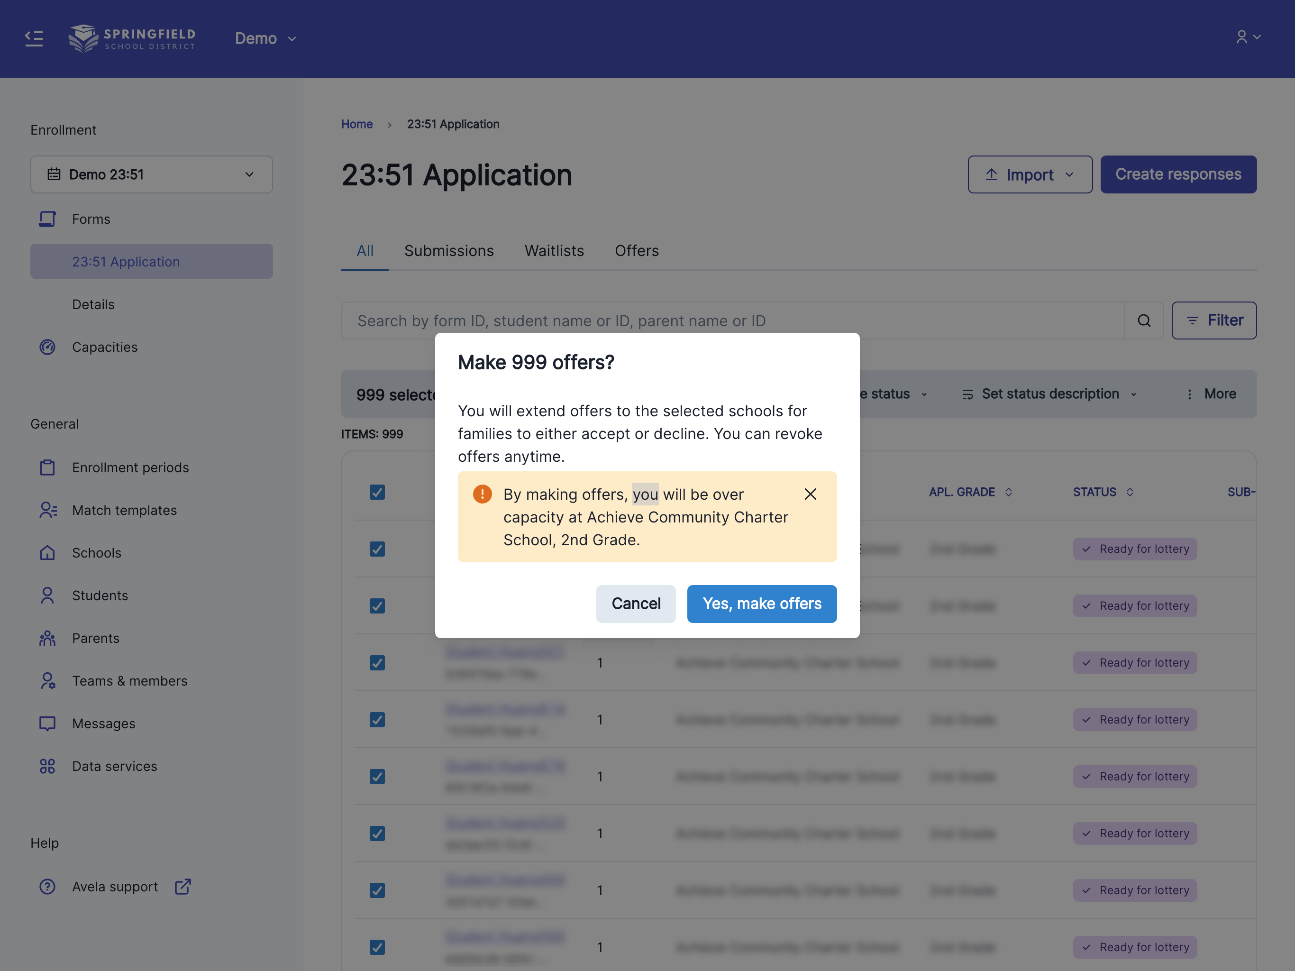Uncheck the first row checkbox
Screen dimensions: 1295x971
click(x=377, y=549)
